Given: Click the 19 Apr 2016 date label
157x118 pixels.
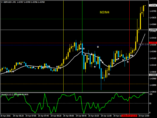Looking at the screenshot, I should click(x=6, y=116).
